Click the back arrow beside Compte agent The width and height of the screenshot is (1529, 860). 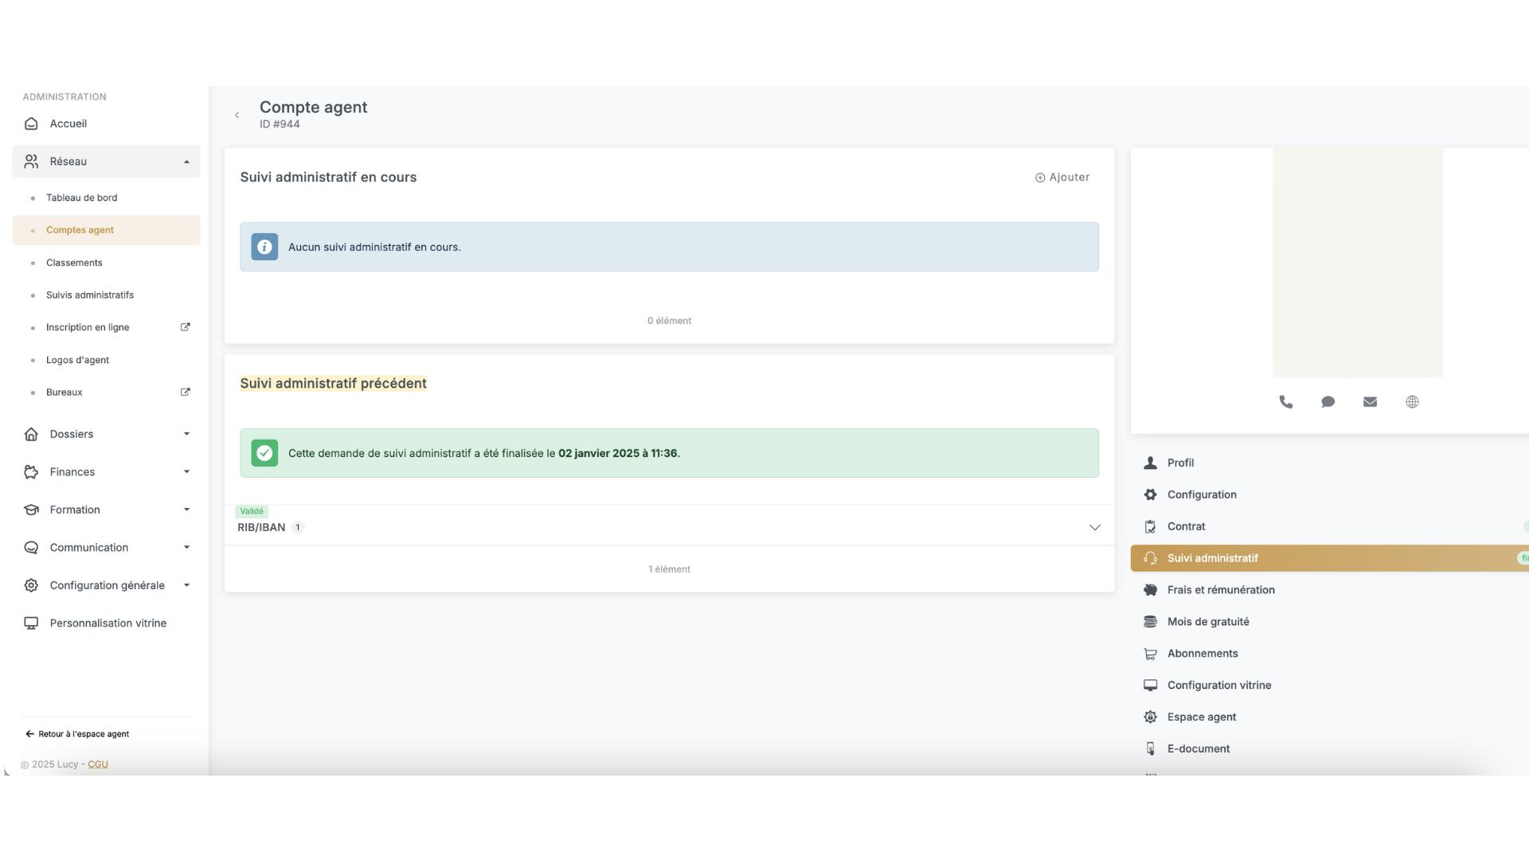[x=237, y=115]
